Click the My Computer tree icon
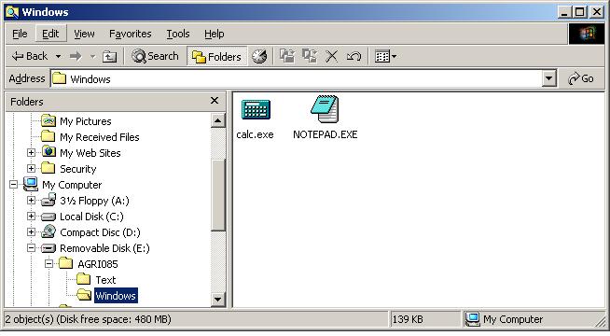The height and width of the screenshot is (336, 610). click(x=31, y=184)
